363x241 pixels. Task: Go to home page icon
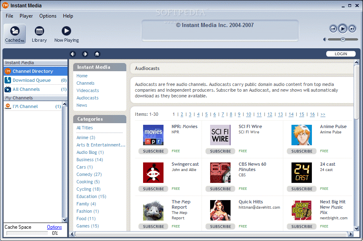pos(97,54)
